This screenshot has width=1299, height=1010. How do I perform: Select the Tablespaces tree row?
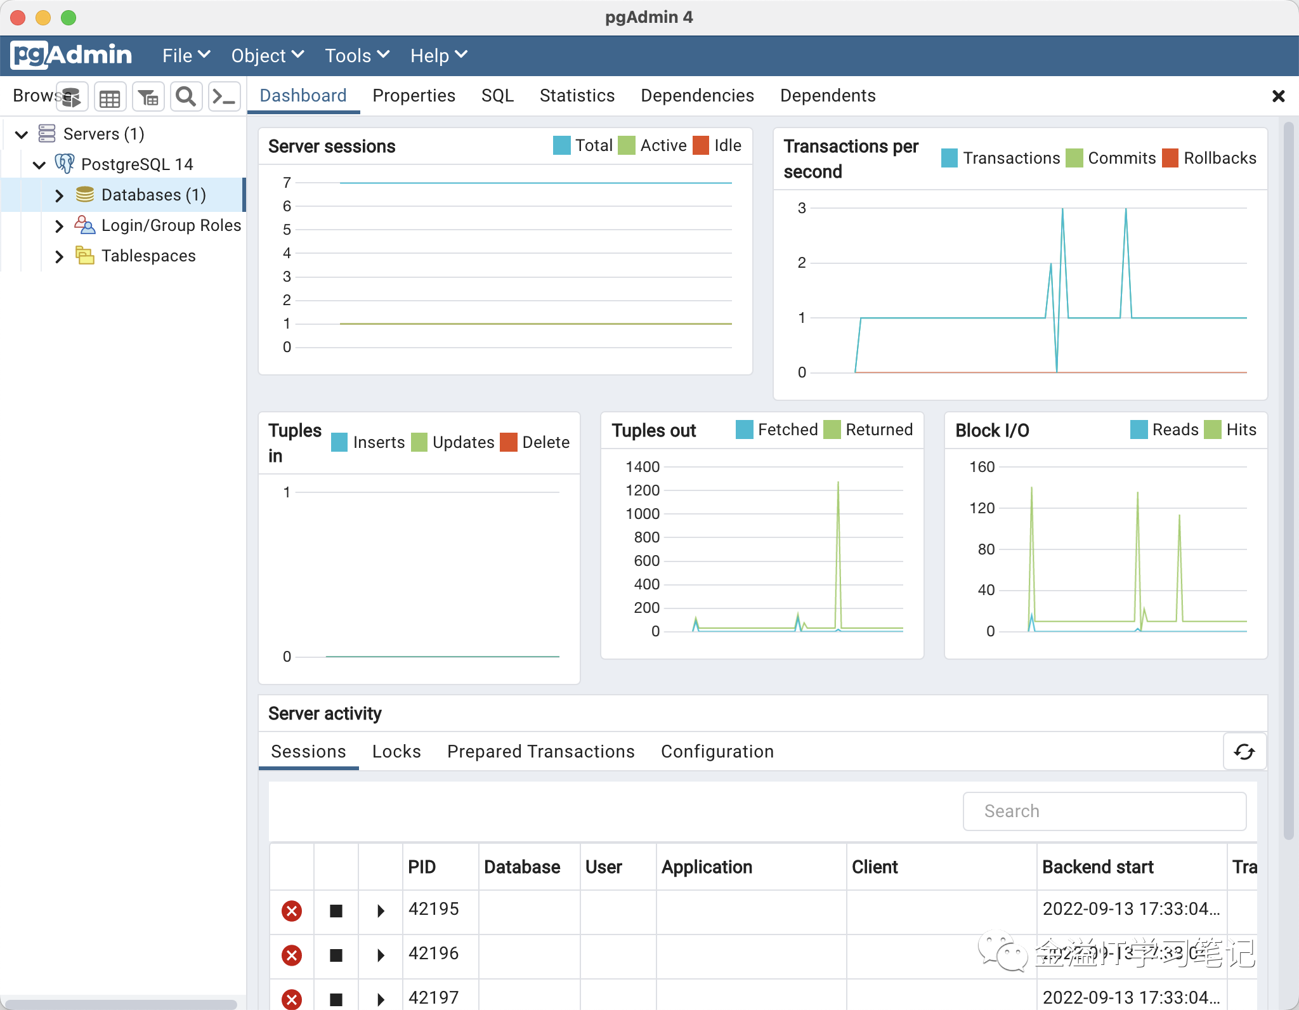(x=123, y=256)
